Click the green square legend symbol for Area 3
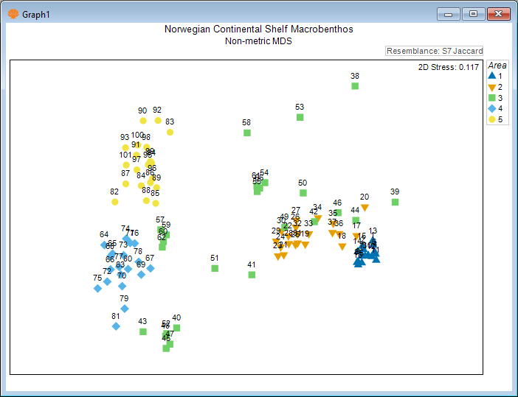The width and height of the screenshot is (518, 397). tap(491, 98)
